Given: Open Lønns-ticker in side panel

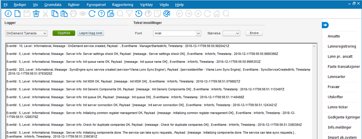Looking at the screenshot, I should click(x=338, y=107).
